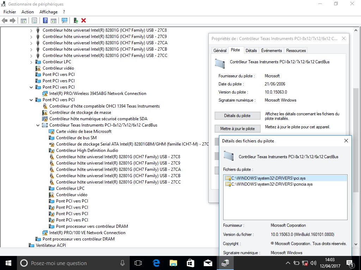This screenshot has height=270, width=361.
Task: Open the Store from the taskbar
Action: tap(190, 263)
